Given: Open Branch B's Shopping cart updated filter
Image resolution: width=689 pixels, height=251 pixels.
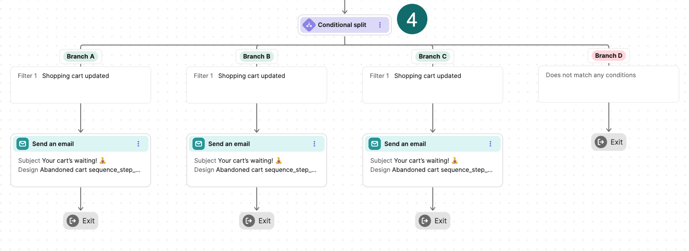Looking at the screenshot, I should (x=256, y=84).
